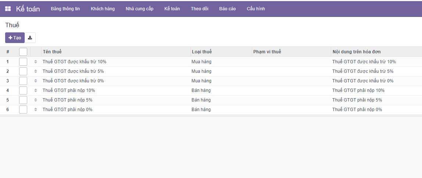Open the apps grid menu icon
This screenshot has width=422, height=178.
(x=8, y=9)
